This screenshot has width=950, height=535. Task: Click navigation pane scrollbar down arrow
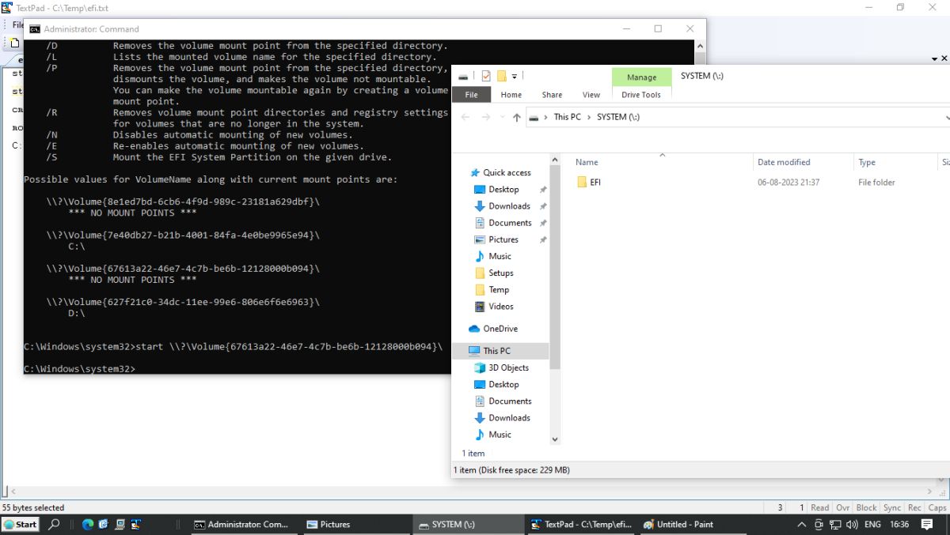[x=554, y=439]
